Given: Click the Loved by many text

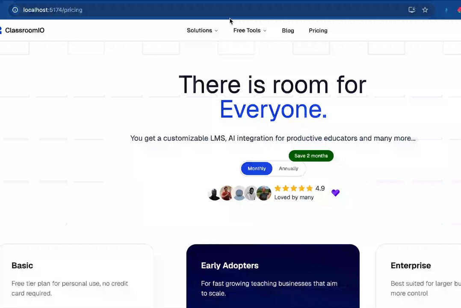Looking at the screenshot, I should coord(294,197).
